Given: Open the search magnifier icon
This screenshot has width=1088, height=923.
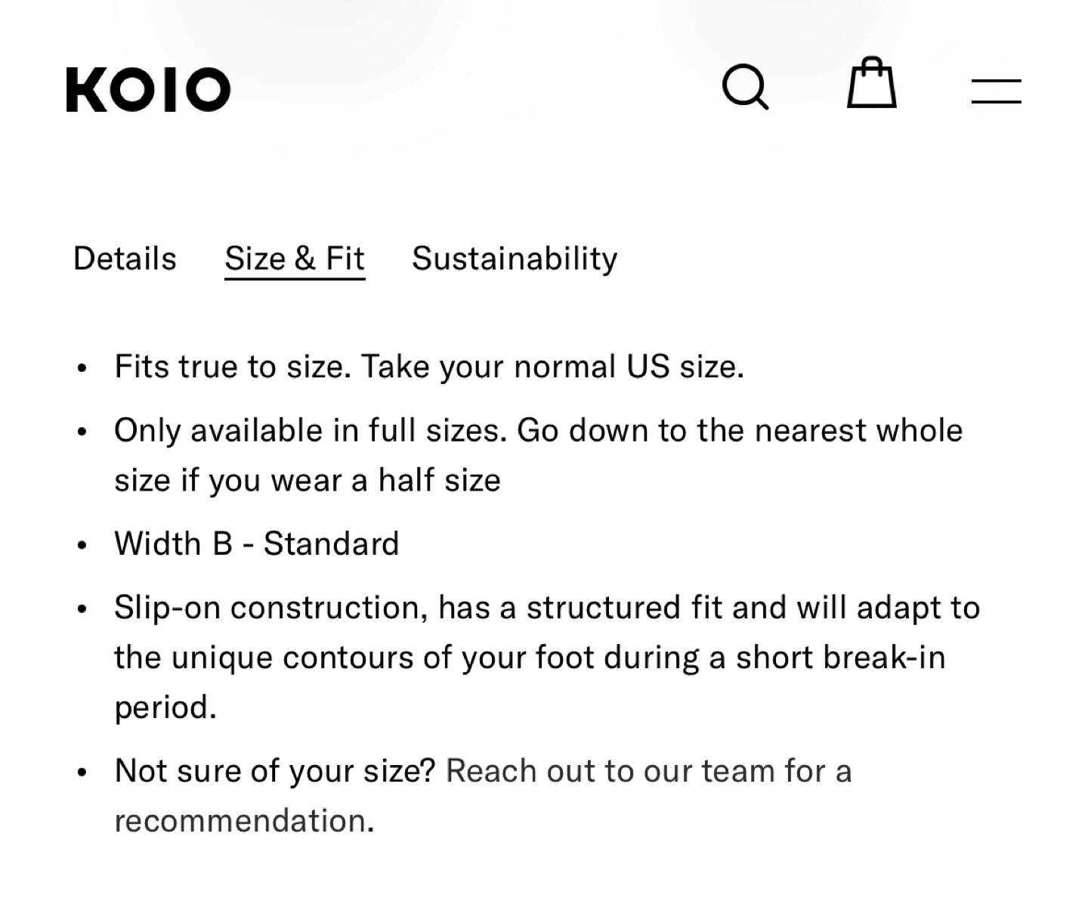Looking at the screenshot, I should point(745,87).
